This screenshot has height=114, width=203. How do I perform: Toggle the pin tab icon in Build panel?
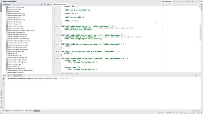point(4,82)
